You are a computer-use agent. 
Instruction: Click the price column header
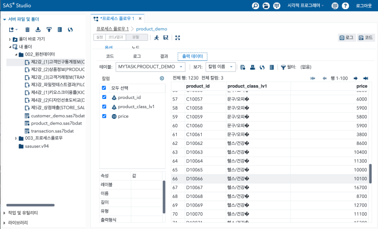tap(329, 86)
